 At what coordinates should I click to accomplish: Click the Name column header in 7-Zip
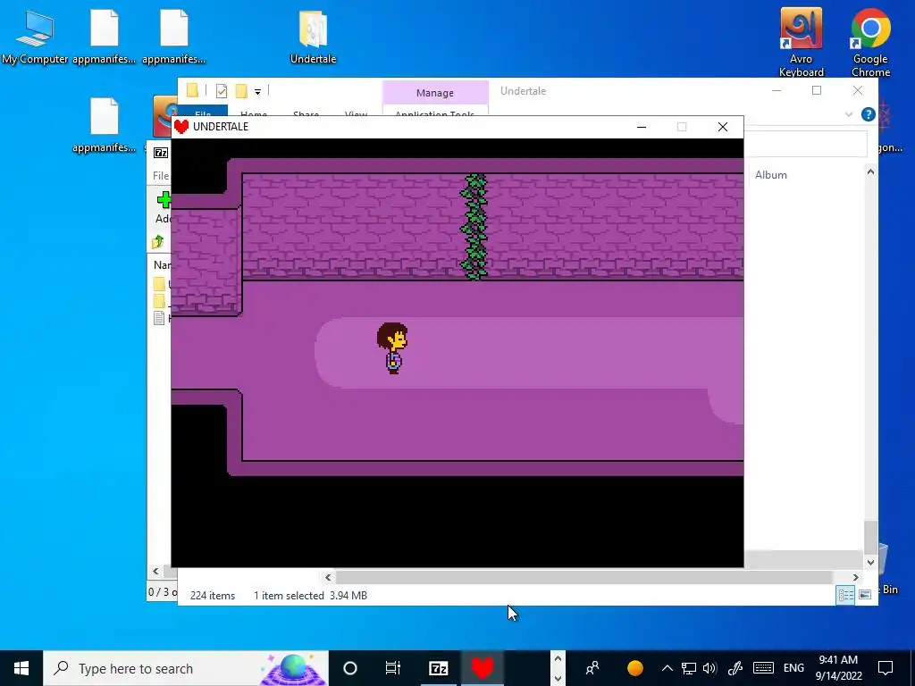(162, 264)
